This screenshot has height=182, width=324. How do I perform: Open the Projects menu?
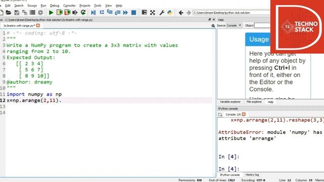tap(85, 6)
